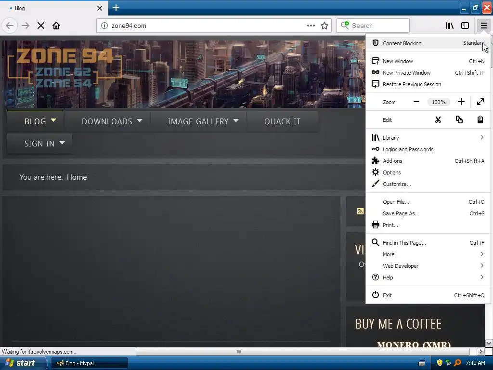Screen dimensions: 493x370
Task: Copy using the Edit copy icon
Action: pos(459,120)
